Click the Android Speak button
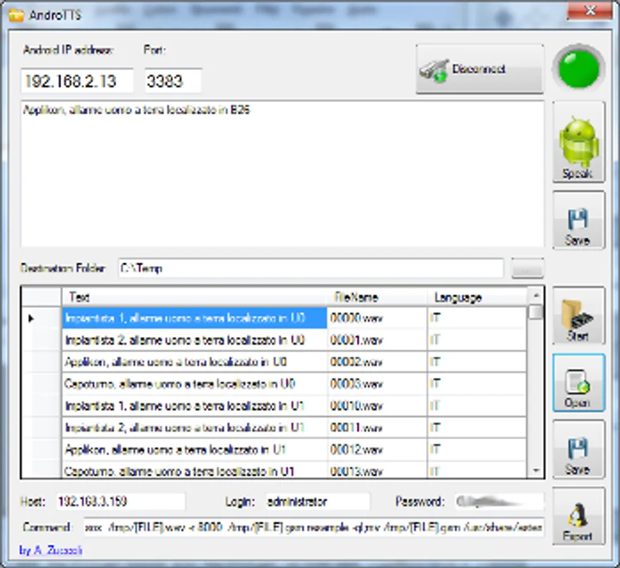The width and height of the screenshot is (620, 568). (x=578, y=142)
